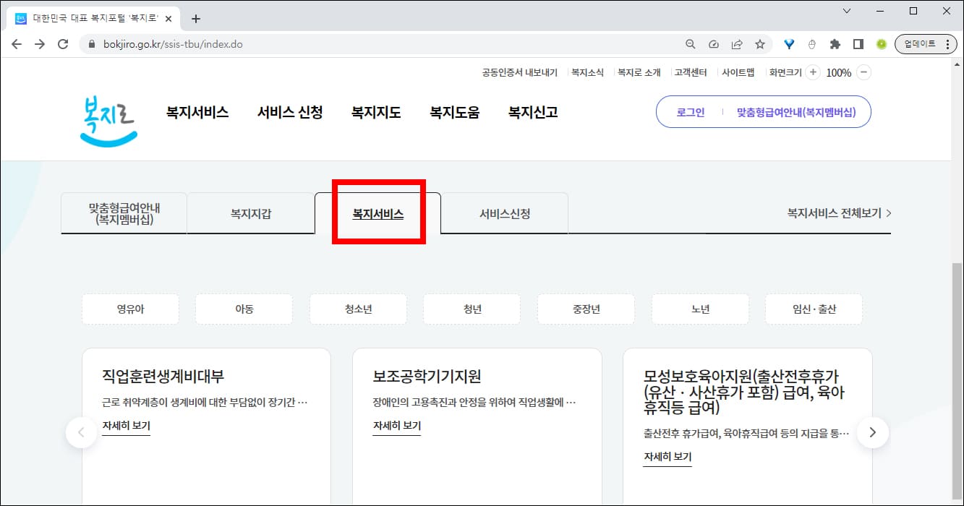
Task: Click the 화면크기 plus control
Action: [x=813, y=72]
